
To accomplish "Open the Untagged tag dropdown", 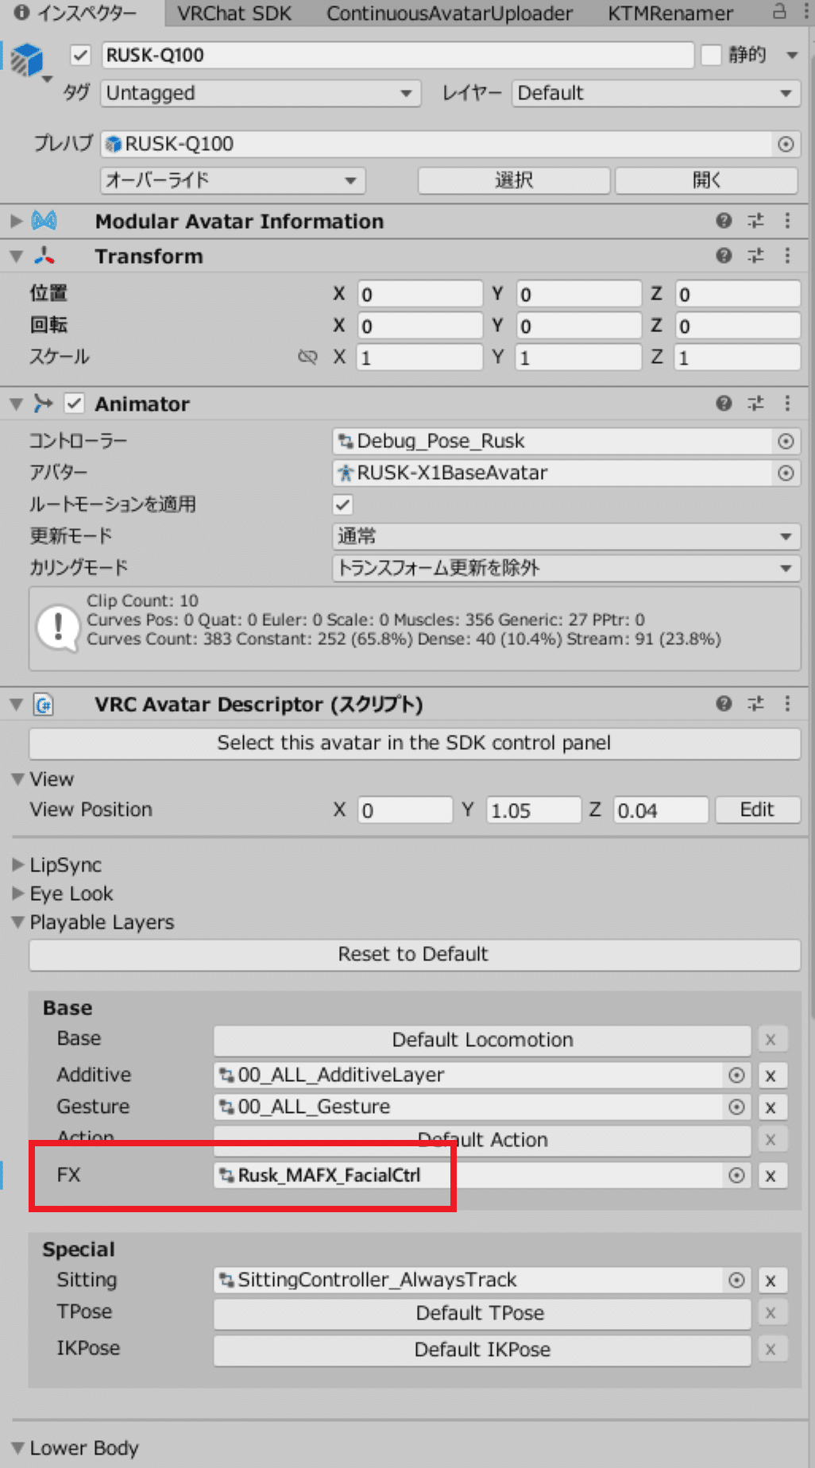I will pos(260,93).
